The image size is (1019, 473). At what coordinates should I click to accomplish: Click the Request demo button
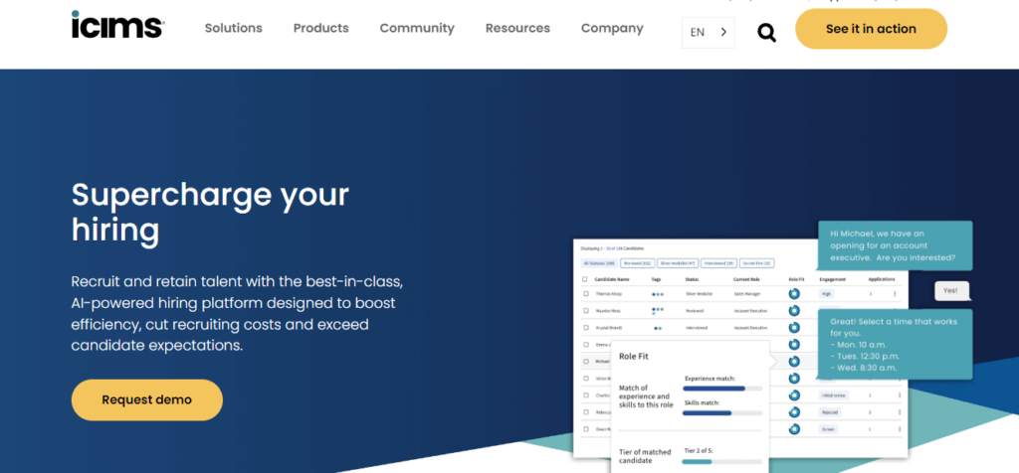[147, 399]
